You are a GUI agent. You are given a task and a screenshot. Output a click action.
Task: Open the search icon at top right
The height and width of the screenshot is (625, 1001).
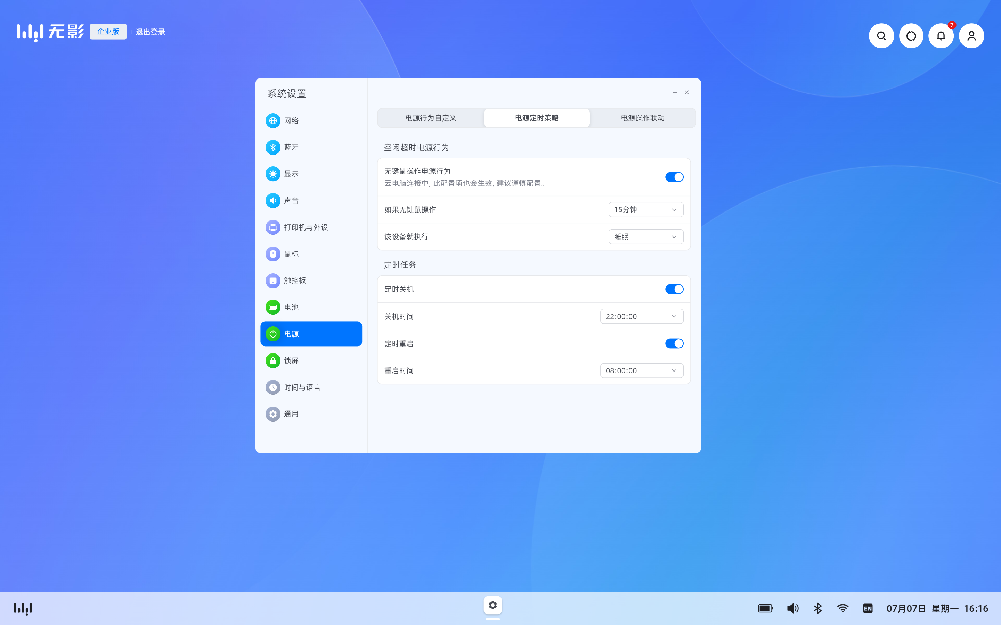(881, 36)
